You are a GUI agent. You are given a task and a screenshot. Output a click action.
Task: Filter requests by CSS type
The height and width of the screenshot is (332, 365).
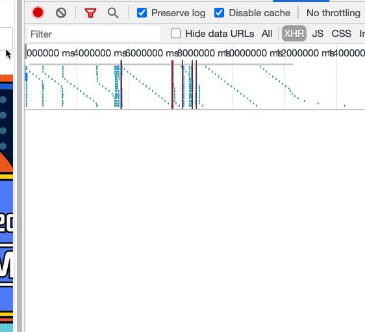341,34
